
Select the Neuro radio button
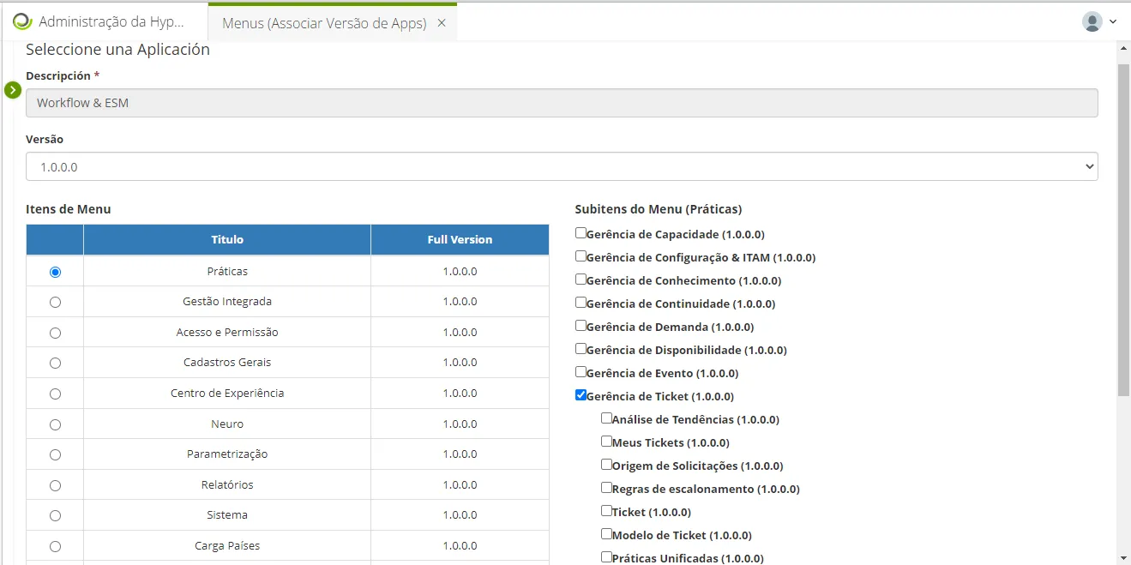(56, 424)
